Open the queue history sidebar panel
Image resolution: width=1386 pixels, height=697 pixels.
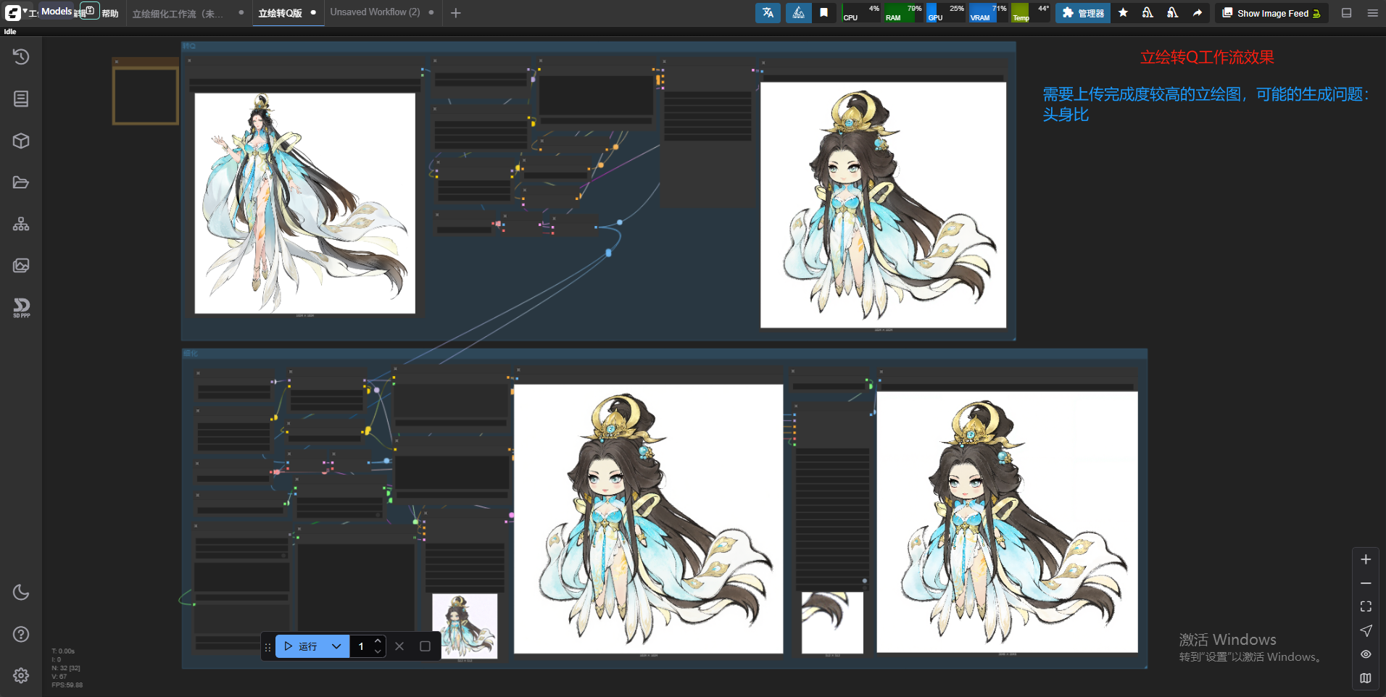click(21, 57)
